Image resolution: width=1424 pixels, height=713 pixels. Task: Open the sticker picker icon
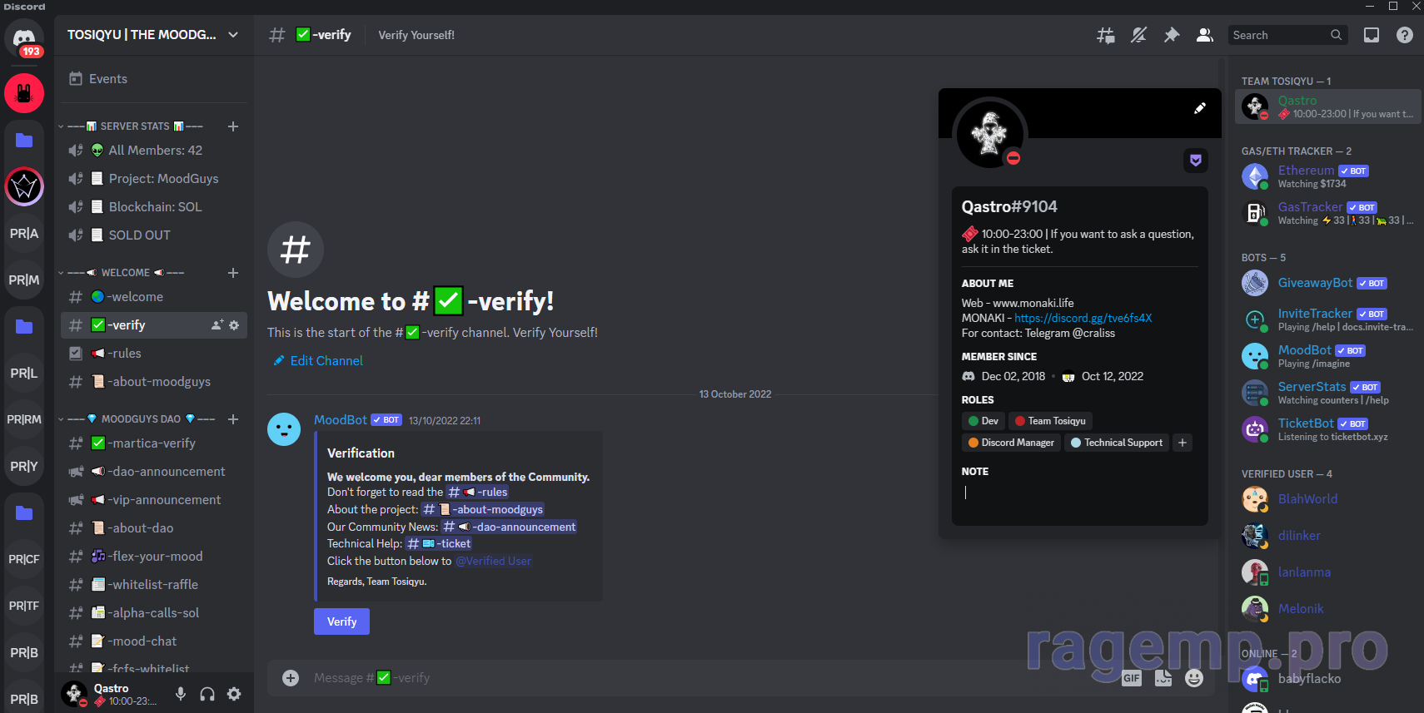1163,678
